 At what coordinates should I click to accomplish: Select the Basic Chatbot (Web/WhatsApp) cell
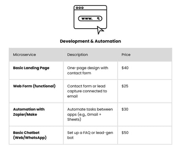click(x=36, y=135)
